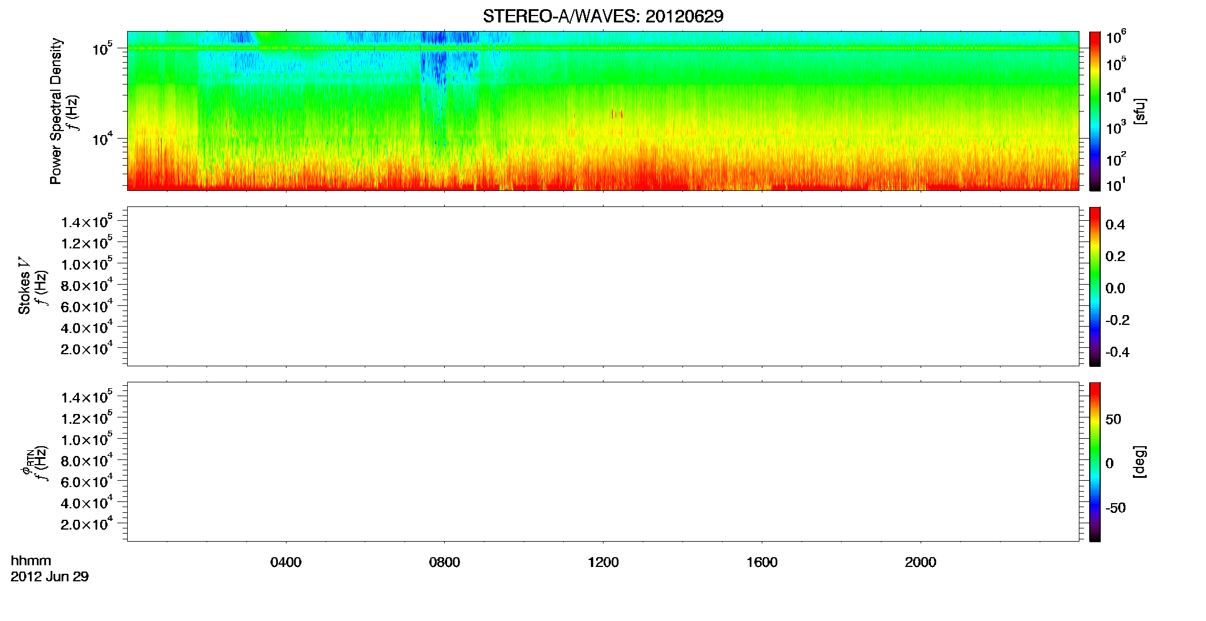This screenshot has width=1206, height=621.
Task: Click the Stokes V axis label
Action: click(24, 286)
